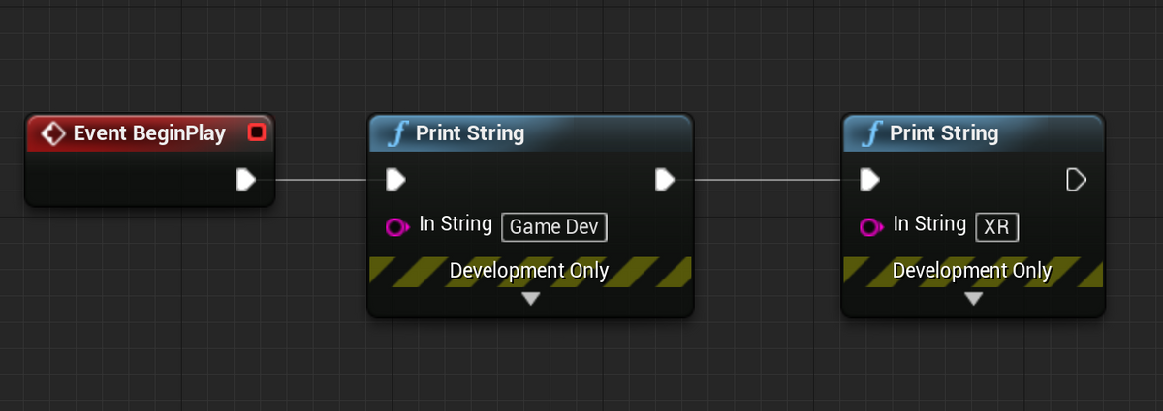The height and width of the screenshot is (411, 1163).
Task: Click the input execution pin of the XR Print String node
Action: 870,180
